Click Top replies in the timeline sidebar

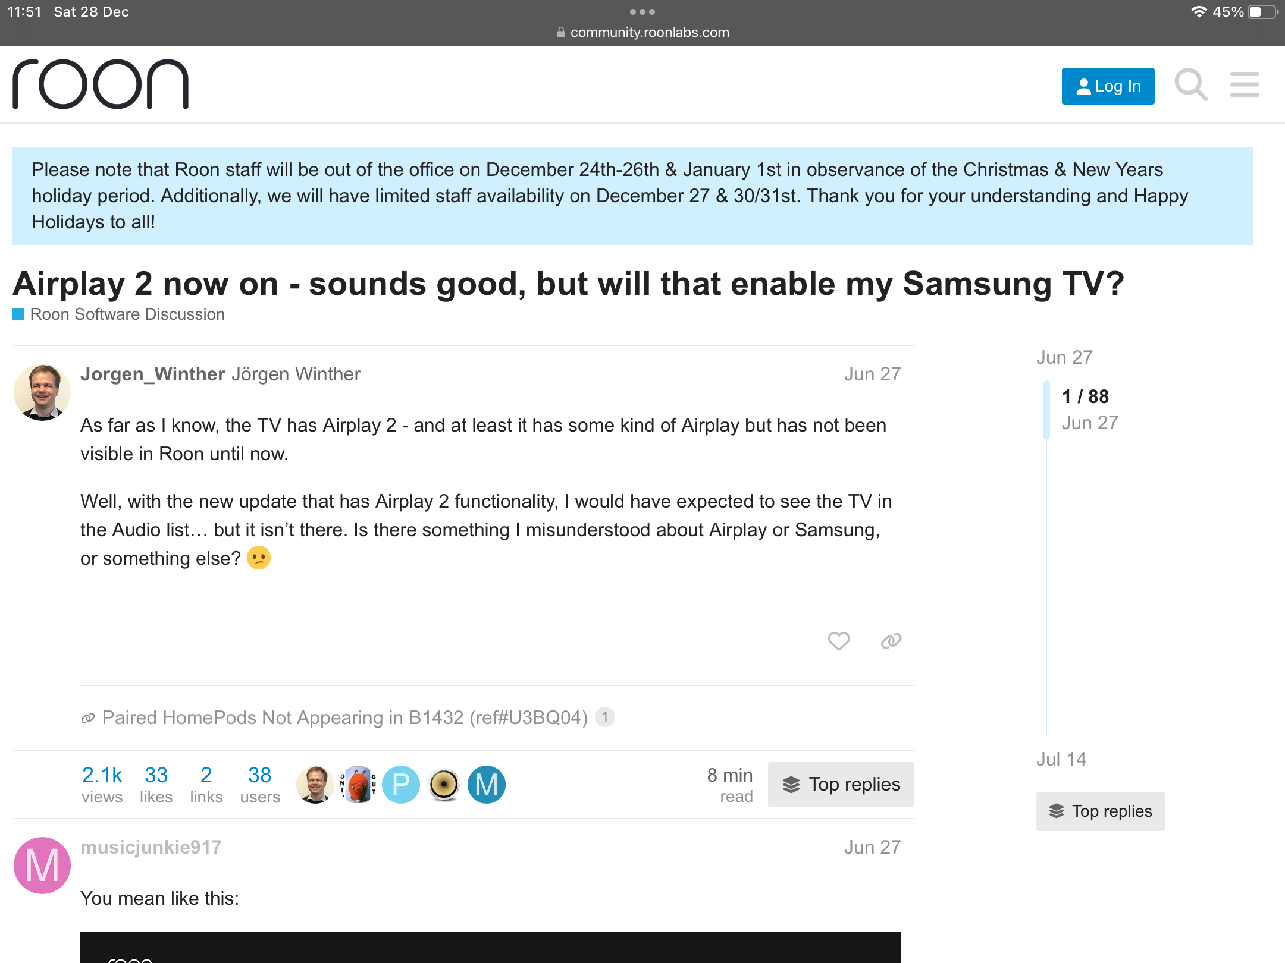(1100, 811)
